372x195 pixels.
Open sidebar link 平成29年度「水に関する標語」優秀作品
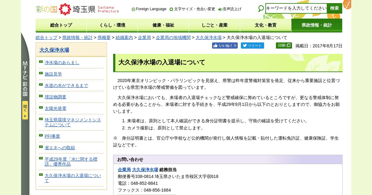[71, 162]
